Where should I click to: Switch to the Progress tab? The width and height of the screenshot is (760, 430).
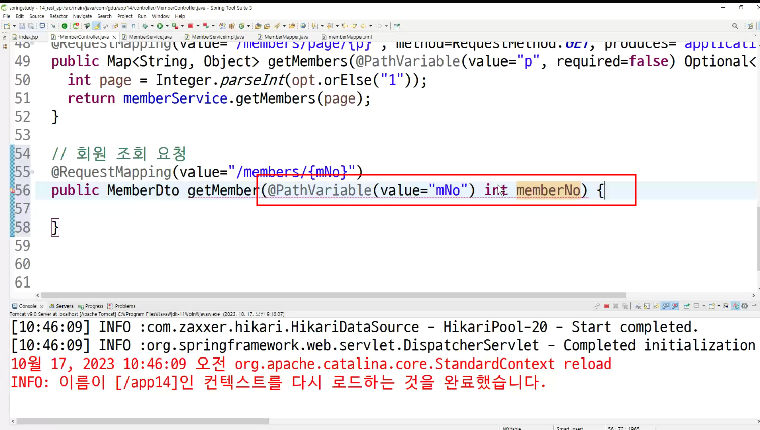[x=91, y=306]
